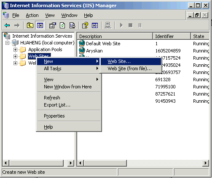Click the Help question mark toolbar icon

85,25
